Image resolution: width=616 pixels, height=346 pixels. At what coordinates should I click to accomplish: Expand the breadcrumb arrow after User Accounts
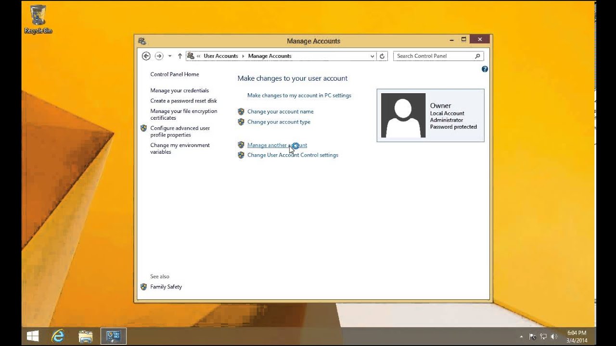click(x=243, y=56)
